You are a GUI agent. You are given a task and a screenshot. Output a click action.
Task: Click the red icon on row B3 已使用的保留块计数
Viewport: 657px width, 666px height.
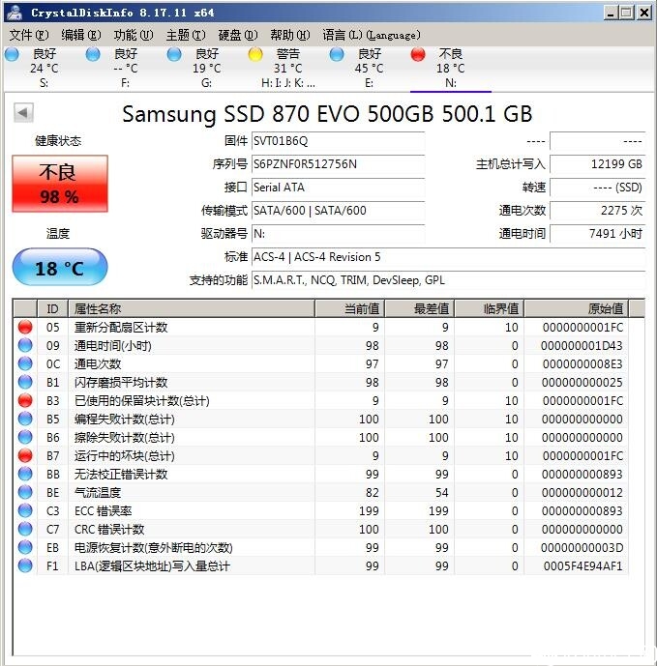(x=25, y=400)
